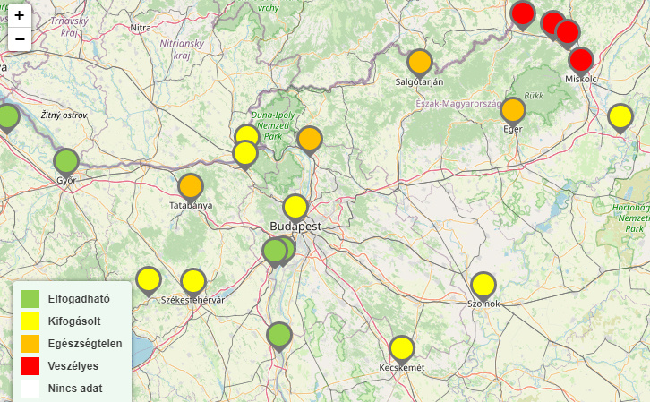
Task: Click the leftmost red marker near the top
Action: (x=523, y=13)
